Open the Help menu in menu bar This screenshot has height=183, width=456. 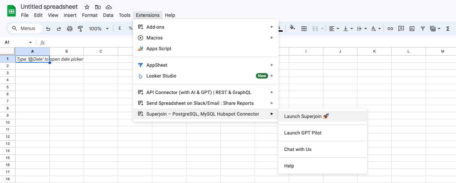(170, 15)
